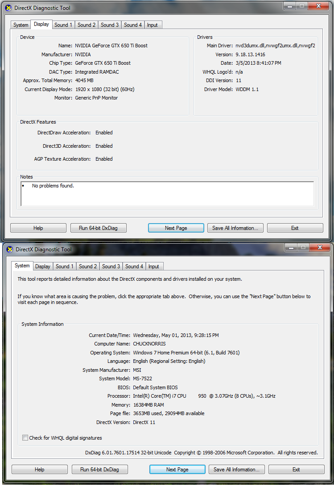Open Sound 3 tab in top window
This screenshot has width=334, height=495.
point(109,25)
